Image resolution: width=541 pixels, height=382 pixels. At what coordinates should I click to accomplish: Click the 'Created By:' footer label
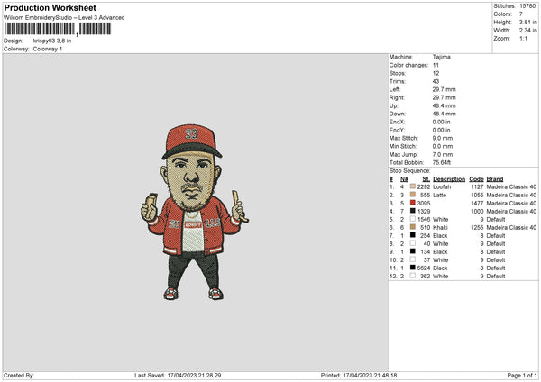click(x=19, y=375)
